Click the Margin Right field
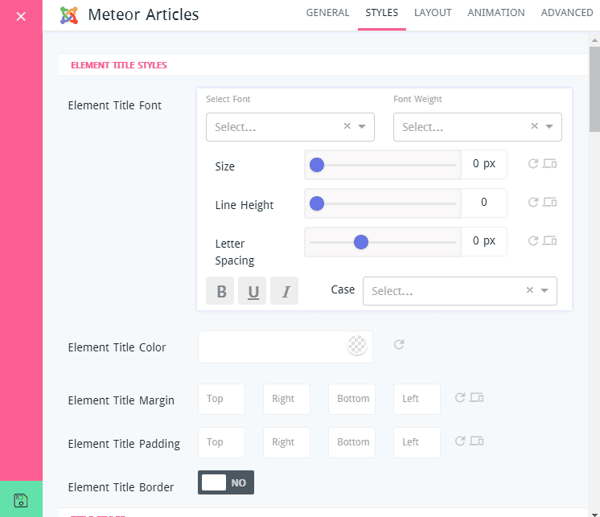This screenshot has height=517, width=600. tap(286, 400)
